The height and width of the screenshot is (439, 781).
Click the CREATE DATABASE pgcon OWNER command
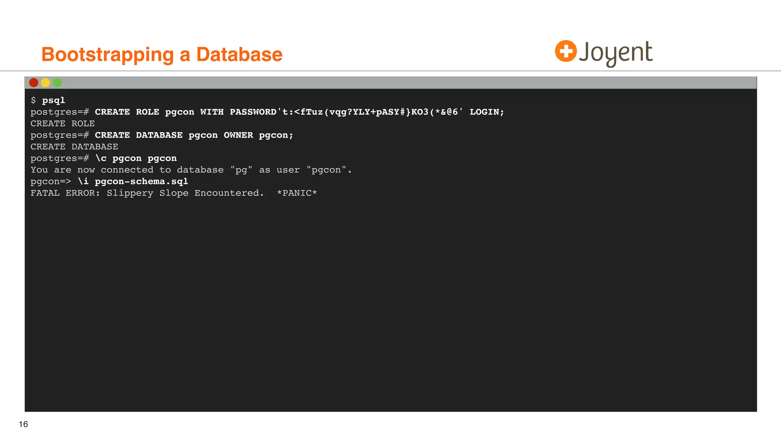(194, 135)
